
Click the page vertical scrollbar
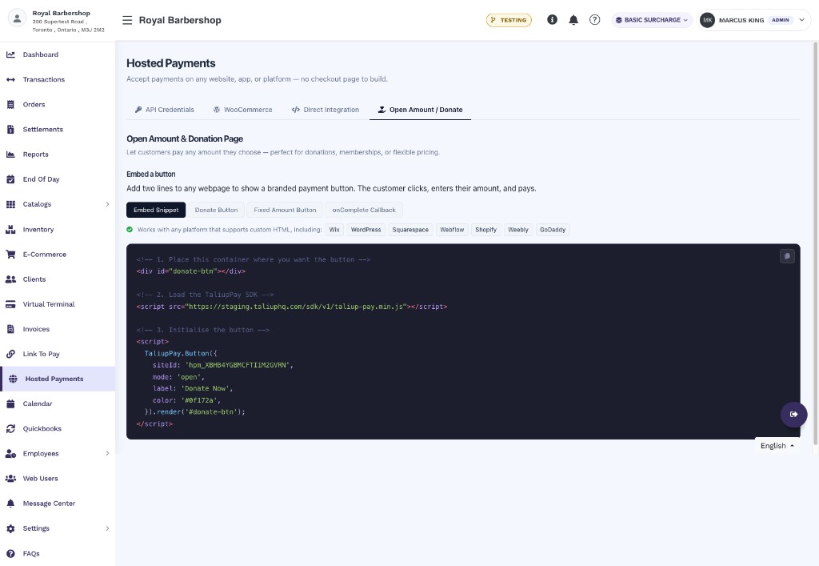click(815, 243)
